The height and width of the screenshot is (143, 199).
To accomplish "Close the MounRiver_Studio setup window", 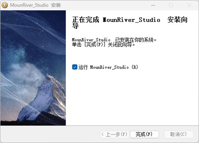I will (189, 5).
